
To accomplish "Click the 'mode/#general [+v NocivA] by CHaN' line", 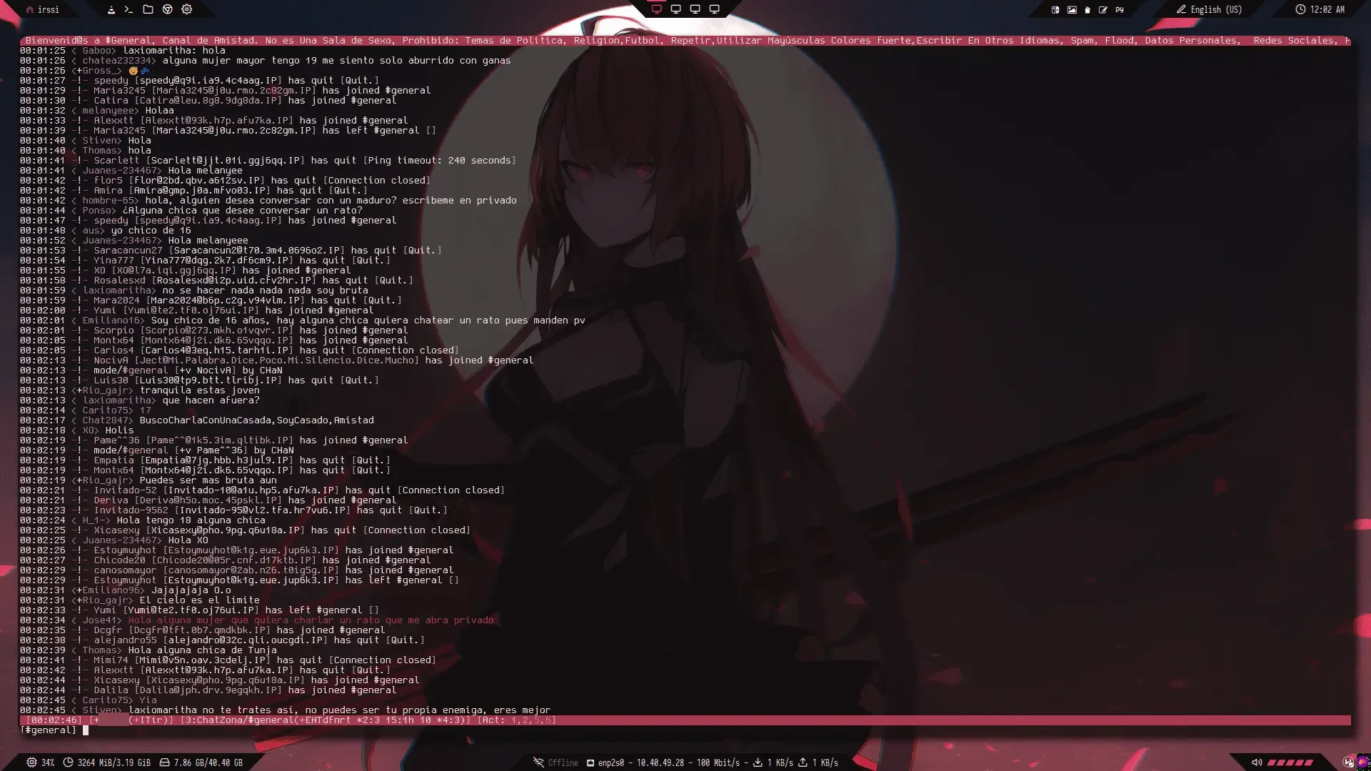I will pos(151,371).
